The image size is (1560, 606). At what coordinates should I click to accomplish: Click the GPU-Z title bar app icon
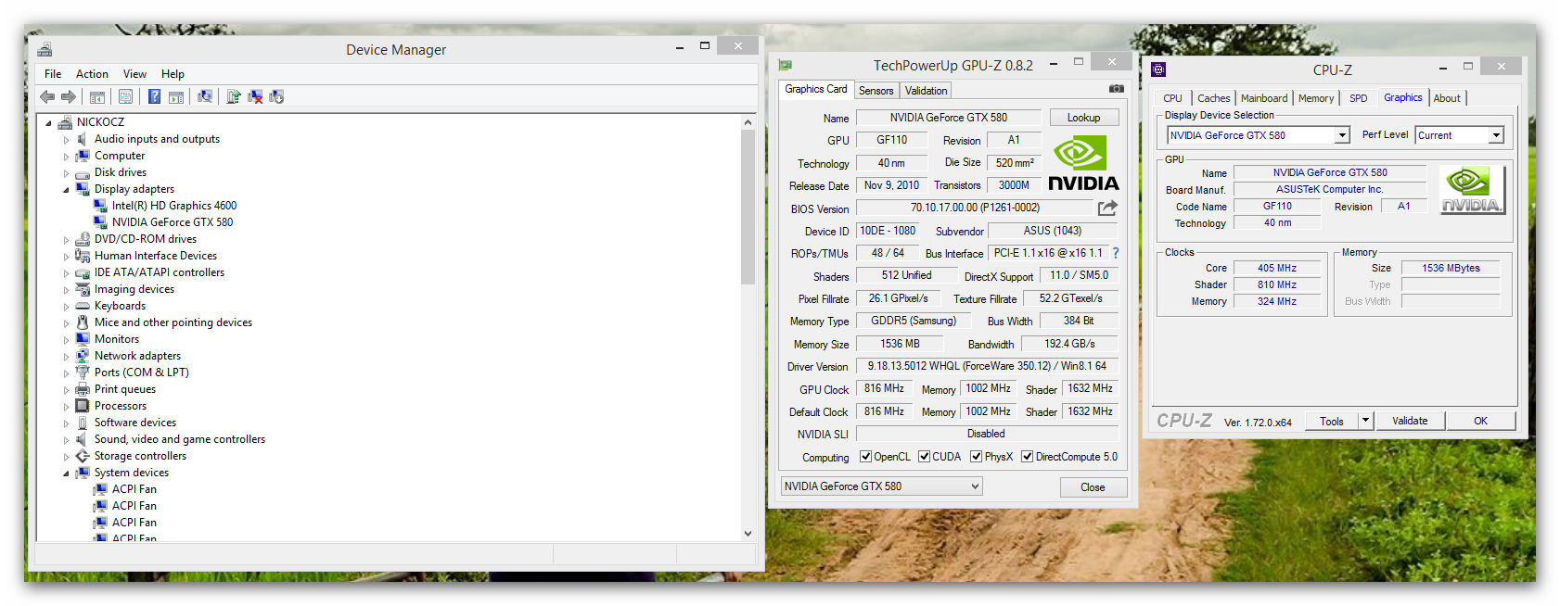tap(786, 66)
